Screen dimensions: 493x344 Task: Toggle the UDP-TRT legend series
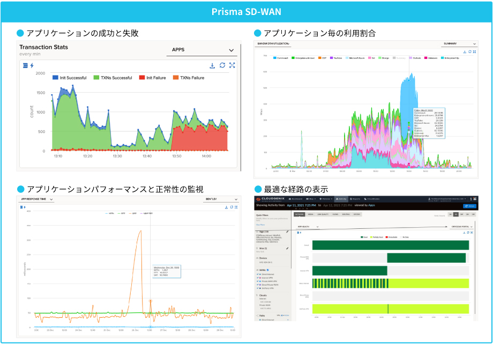click(x=146, y=213)
